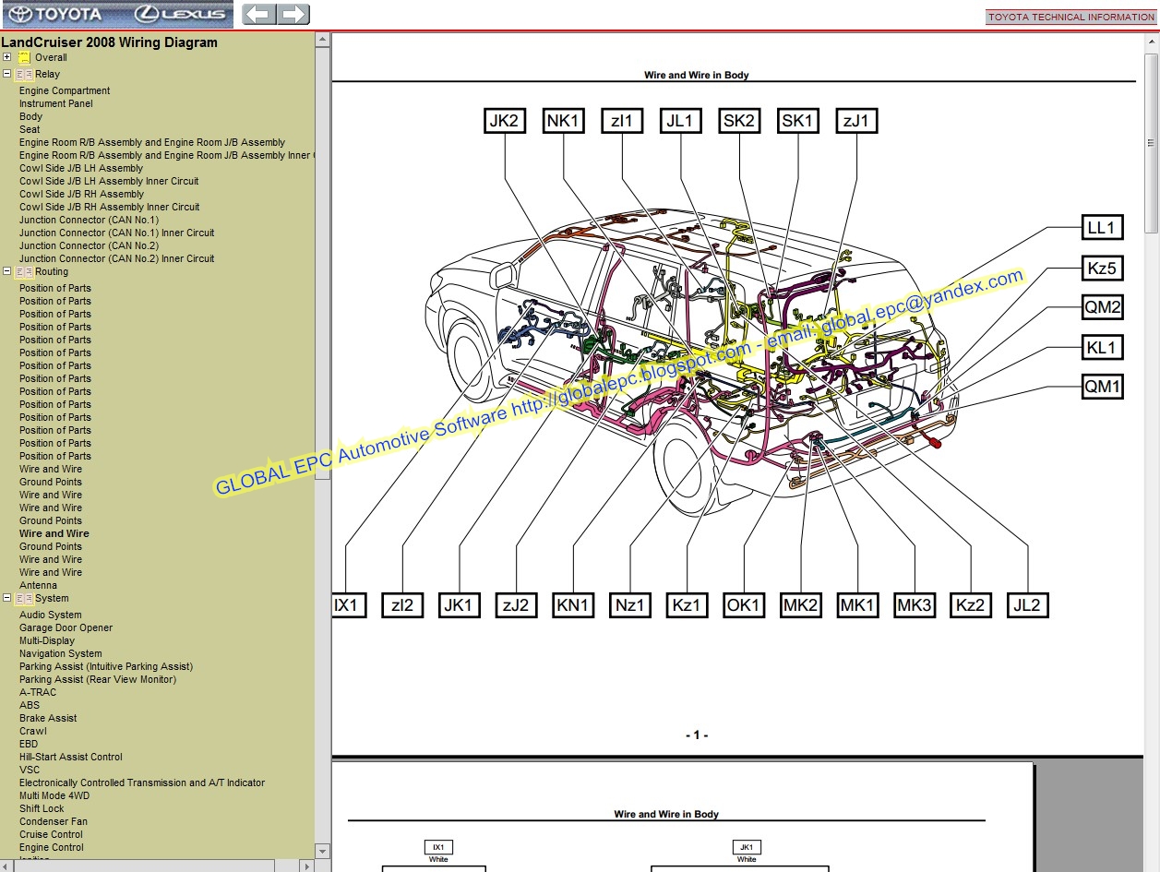
Task: Click the Nz1 connector label
Action: tap(630, 605)
